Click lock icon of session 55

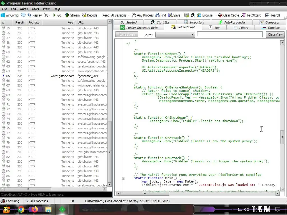[3, 28]
